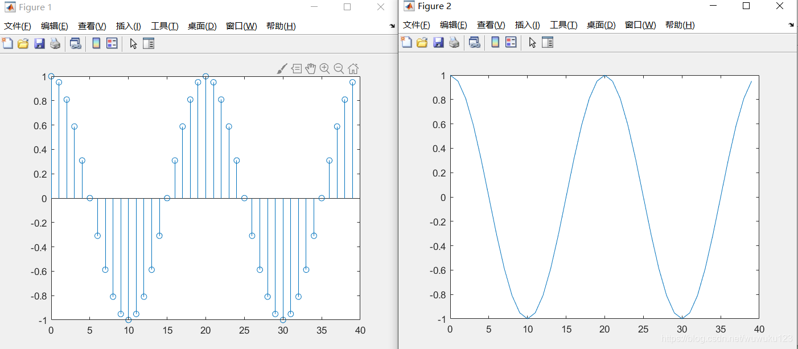The height and width of the screenshot is (349, 798).
Task: Click x-axis label 15 in Figure 2
Action: coord(566,329)
